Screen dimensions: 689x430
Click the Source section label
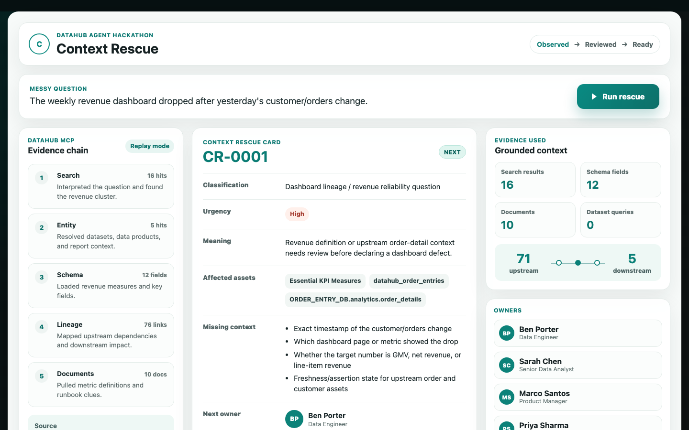coord(45,426)
